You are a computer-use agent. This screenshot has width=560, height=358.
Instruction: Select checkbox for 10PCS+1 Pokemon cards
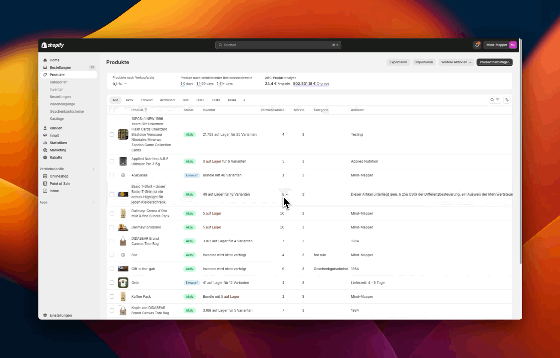112,134
